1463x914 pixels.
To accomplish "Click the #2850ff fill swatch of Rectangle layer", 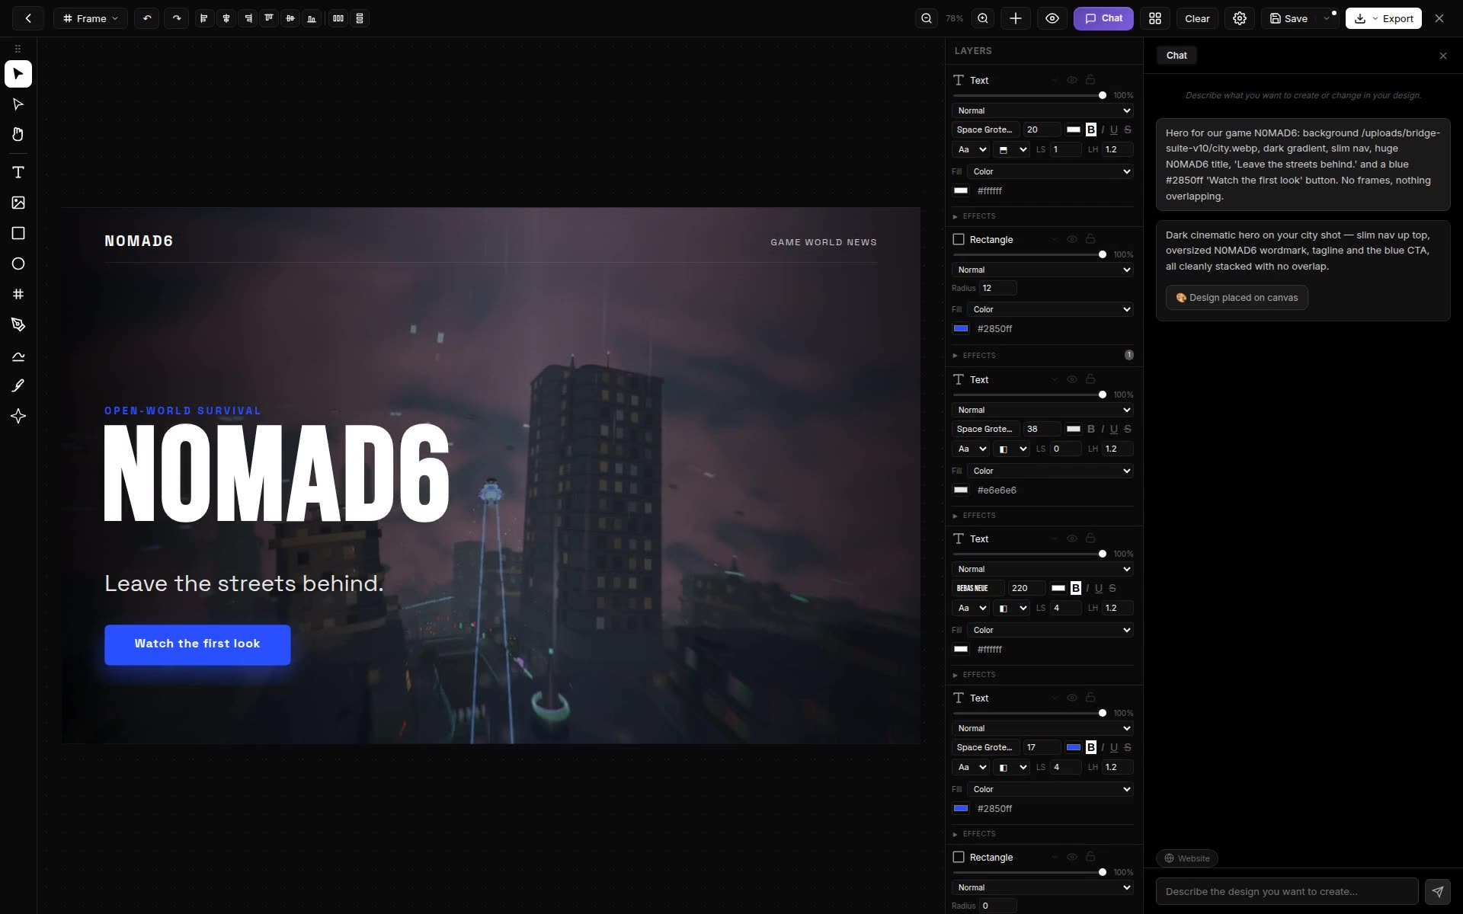I will coord(961,329).
